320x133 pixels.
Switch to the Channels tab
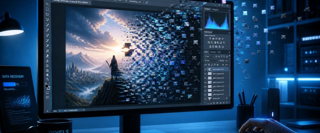click(x=213, y=52)
